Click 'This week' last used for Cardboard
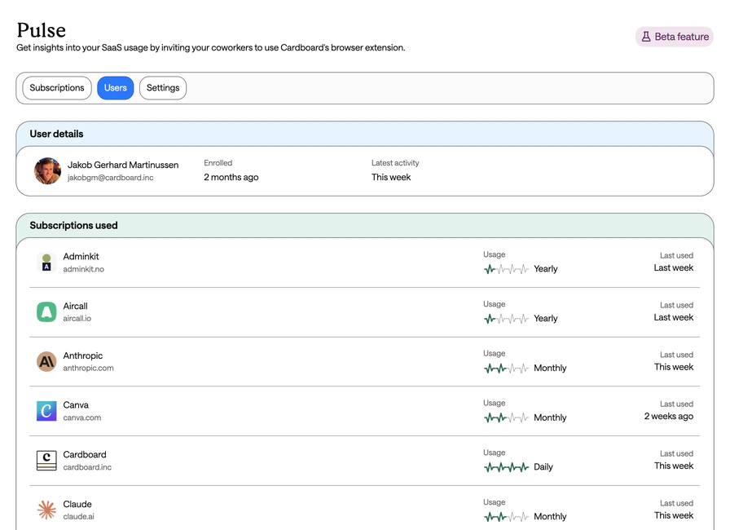Screen dimensions: 730x530 [x=674, y=466]
